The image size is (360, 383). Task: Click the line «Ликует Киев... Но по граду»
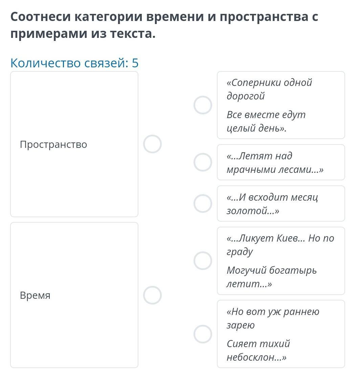click(280, 245)
